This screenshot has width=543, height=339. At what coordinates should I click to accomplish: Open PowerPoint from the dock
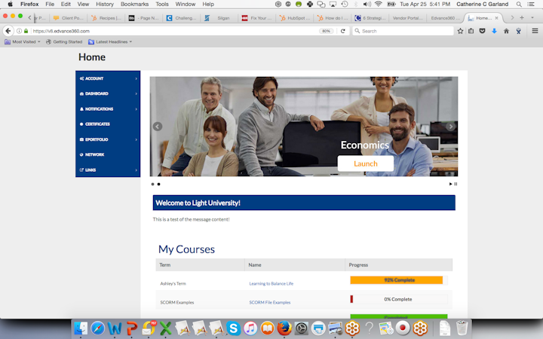click(131, 328)
